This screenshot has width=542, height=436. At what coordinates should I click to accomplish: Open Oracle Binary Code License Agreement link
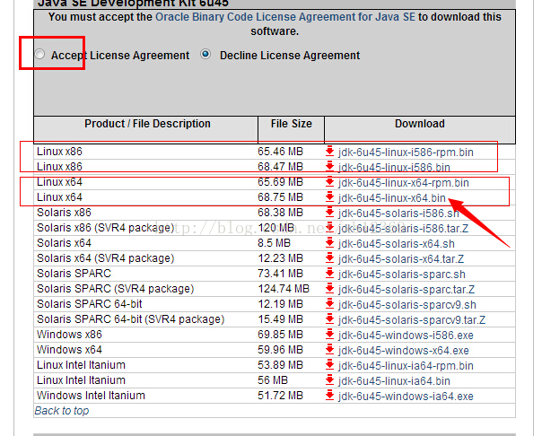point(285,17)
